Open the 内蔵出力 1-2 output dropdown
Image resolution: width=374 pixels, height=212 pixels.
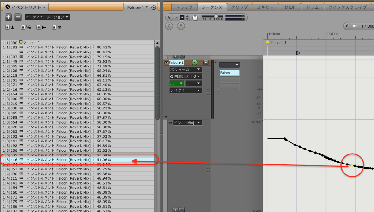tap(185, 76)
